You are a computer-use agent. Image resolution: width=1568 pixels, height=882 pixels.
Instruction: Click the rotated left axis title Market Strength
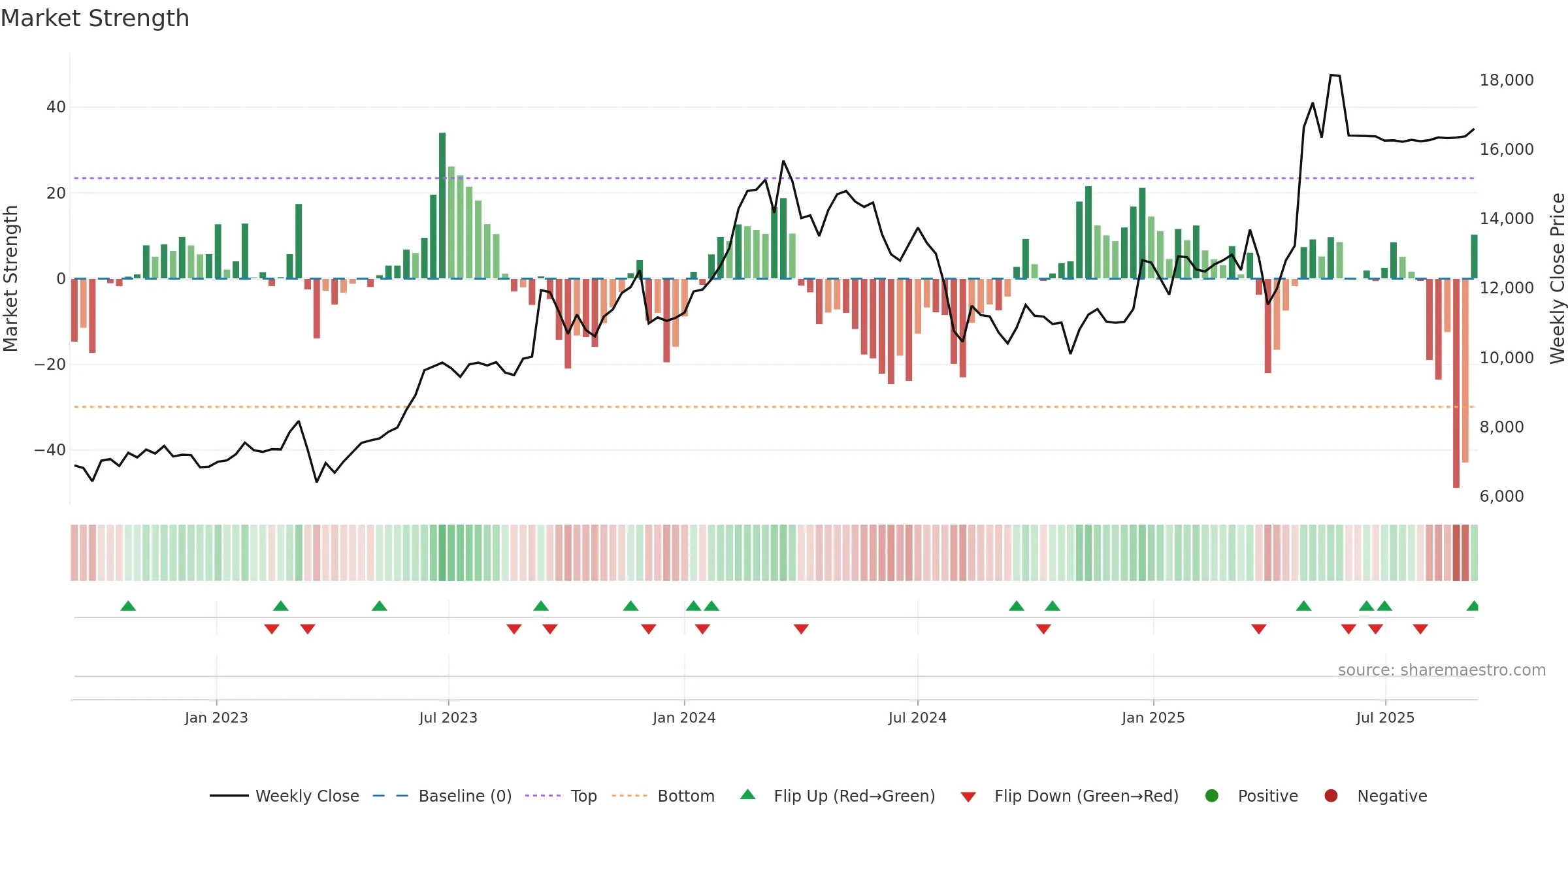point(10,278)
